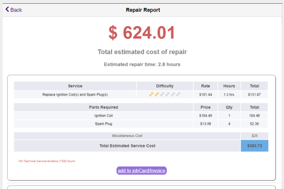This screenshot has width=284, height=189.
Task: Select the blue $393.72 total cell
Action: (254, 146)
